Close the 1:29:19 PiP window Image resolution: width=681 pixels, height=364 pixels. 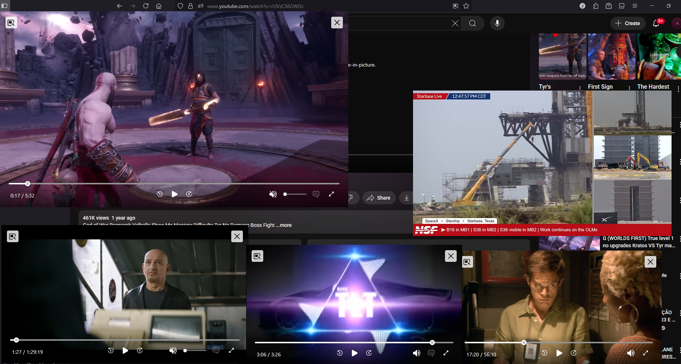[237, 236]
